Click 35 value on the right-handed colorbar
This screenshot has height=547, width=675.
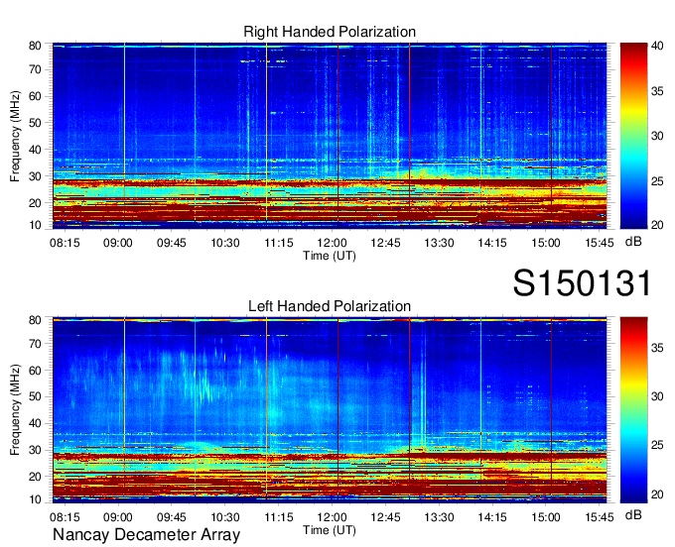click(657, 91)
